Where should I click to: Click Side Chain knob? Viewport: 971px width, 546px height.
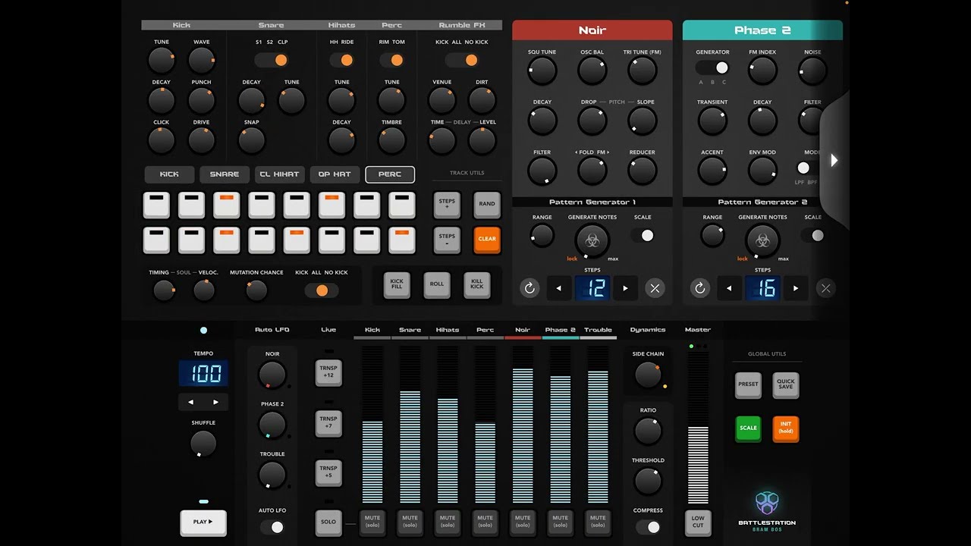(647, 374)
